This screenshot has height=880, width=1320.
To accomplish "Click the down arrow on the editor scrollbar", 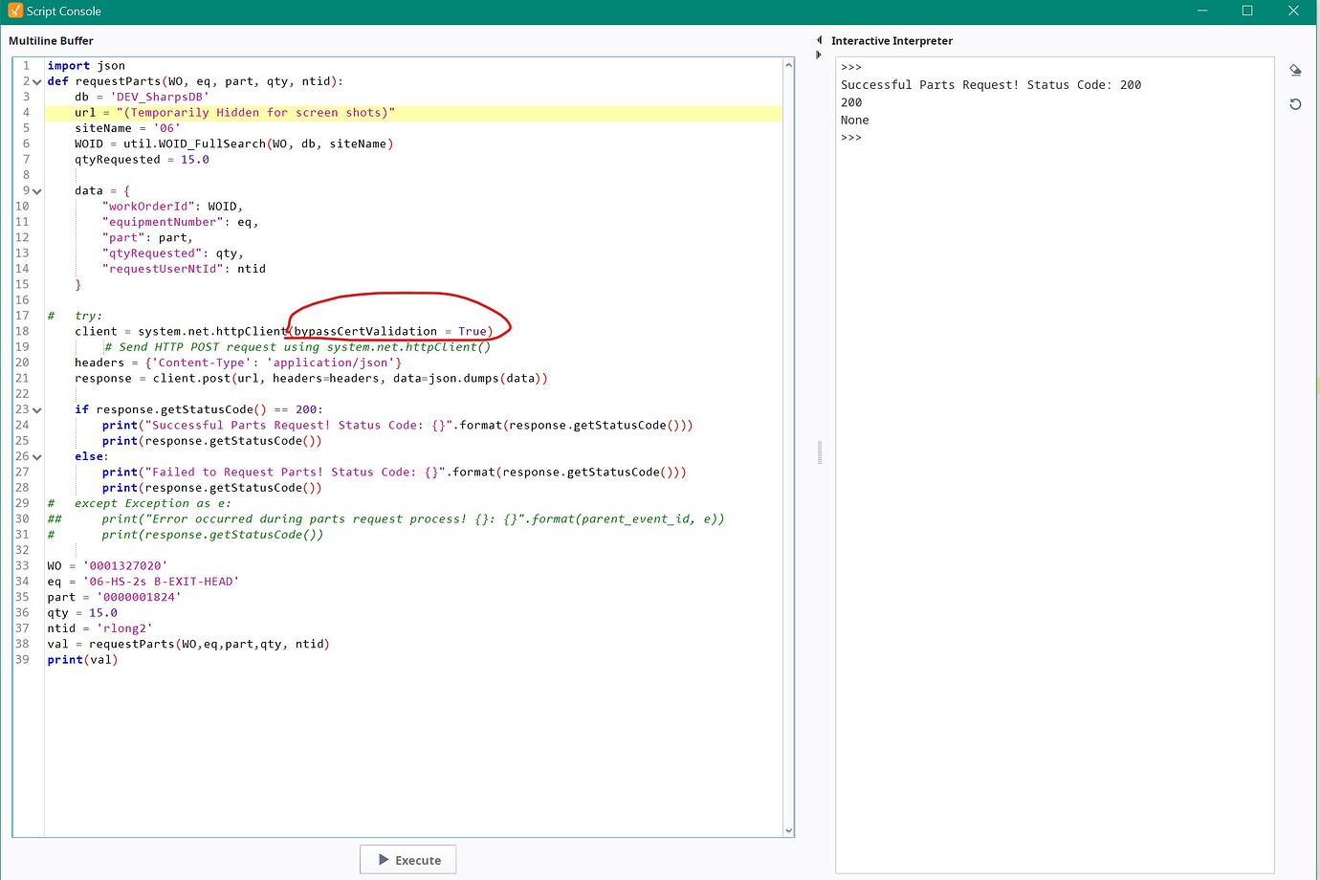I will [787, 828].
